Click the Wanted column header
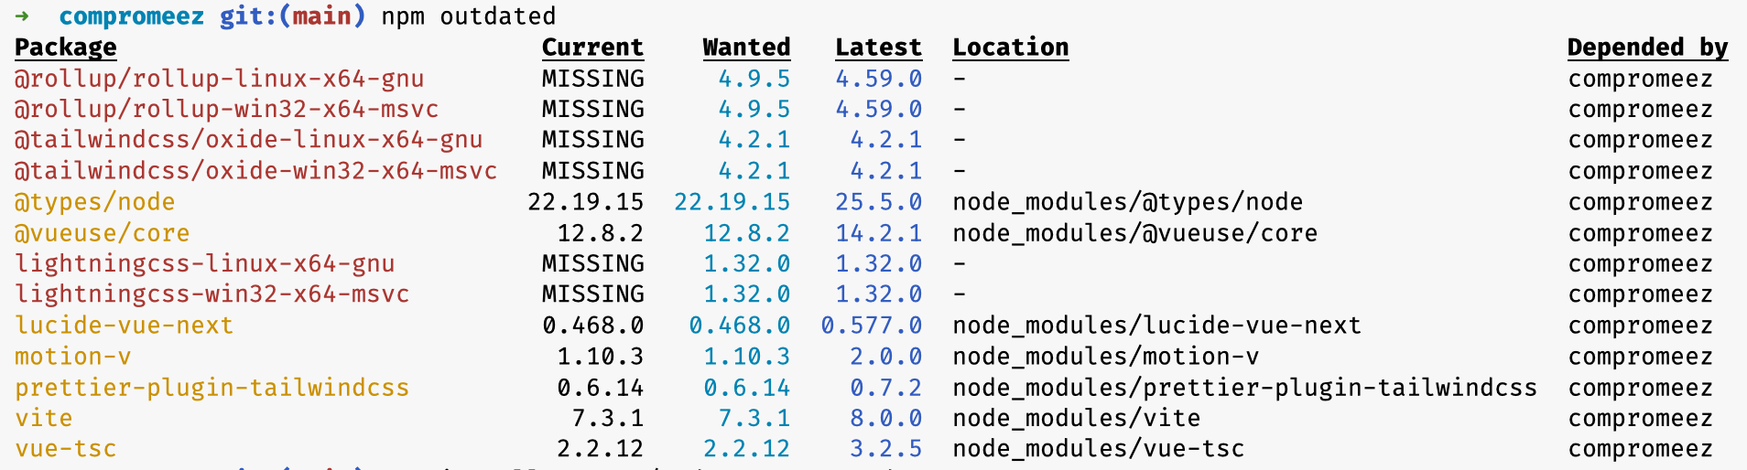 click(x=746, y=48)
